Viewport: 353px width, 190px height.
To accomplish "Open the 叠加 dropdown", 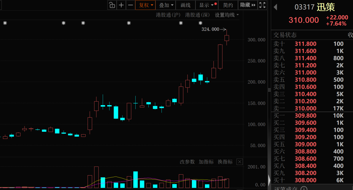I will click(x=166, y=5).
